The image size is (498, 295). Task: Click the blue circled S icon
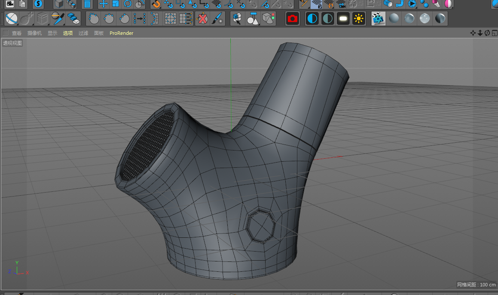38,4
